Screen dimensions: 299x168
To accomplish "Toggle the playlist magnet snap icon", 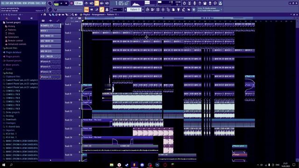I will click(x=45, y=14).
